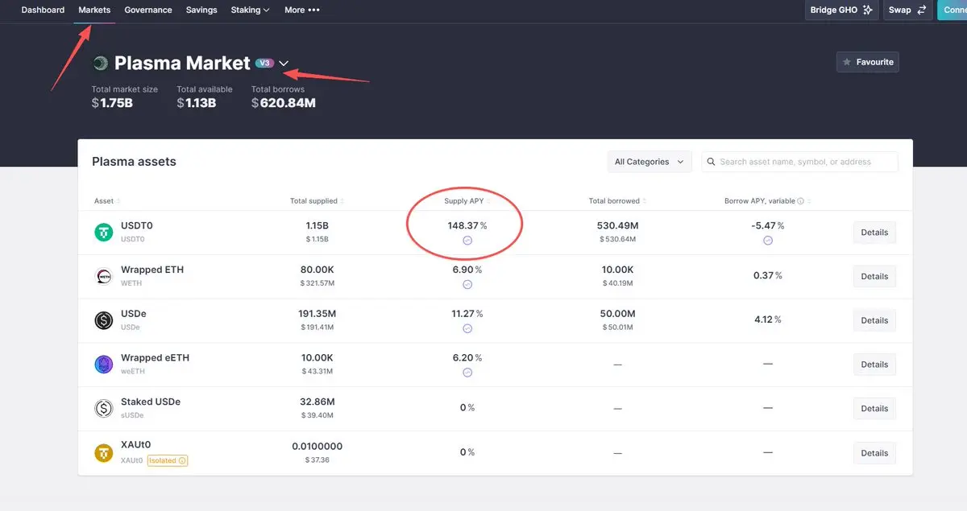Click the 11.27% USDe supply APY
The height and width of the screenshot is (511, 967).
click(467, 314)
